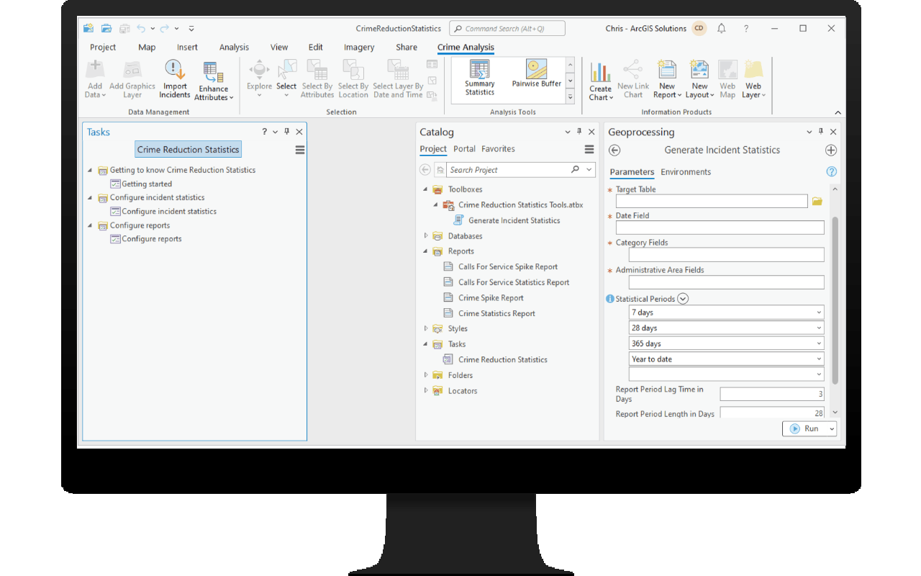This screenshot has width=921, height=576.
Task: Click the Report Period Lag Time field
Action: [772, 394]
